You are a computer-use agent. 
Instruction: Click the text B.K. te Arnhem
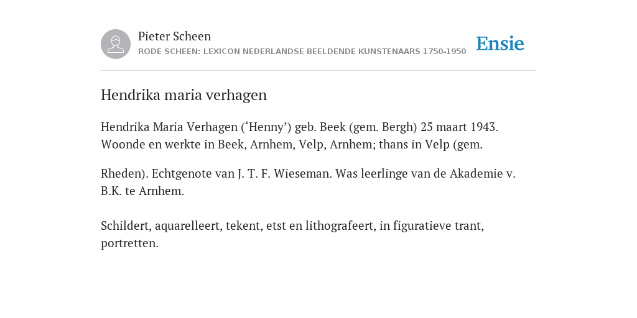click(x=142, y=191)
